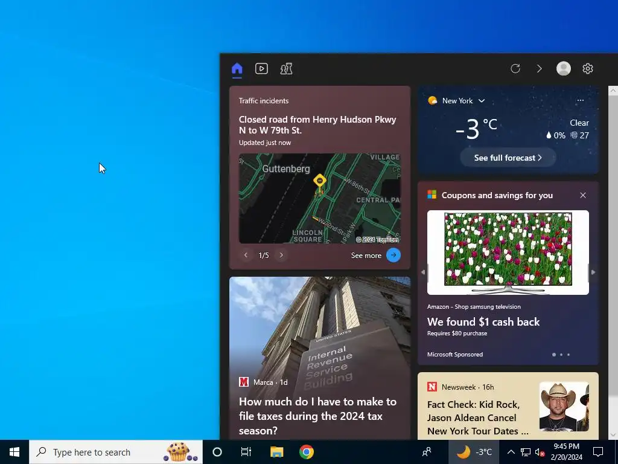Open Windows Start menu
The height and width of the screenshot is (464, 618).
point(14,452)
